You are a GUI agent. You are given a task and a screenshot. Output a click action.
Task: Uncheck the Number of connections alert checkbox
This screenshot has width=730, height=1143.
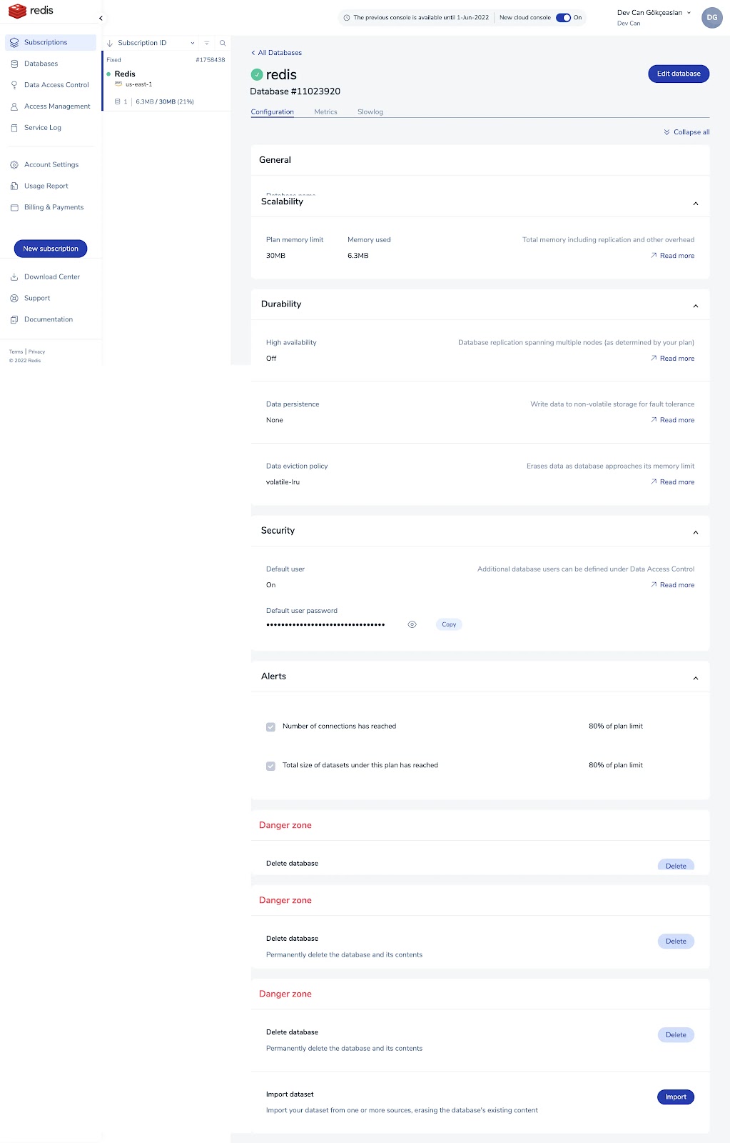tap(270, 727)
